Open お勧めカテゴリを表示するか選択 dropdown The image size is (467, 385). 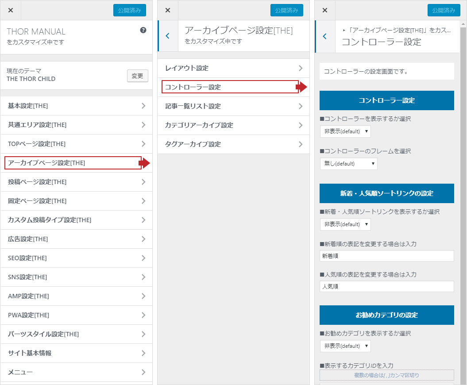tap(345, 346)
